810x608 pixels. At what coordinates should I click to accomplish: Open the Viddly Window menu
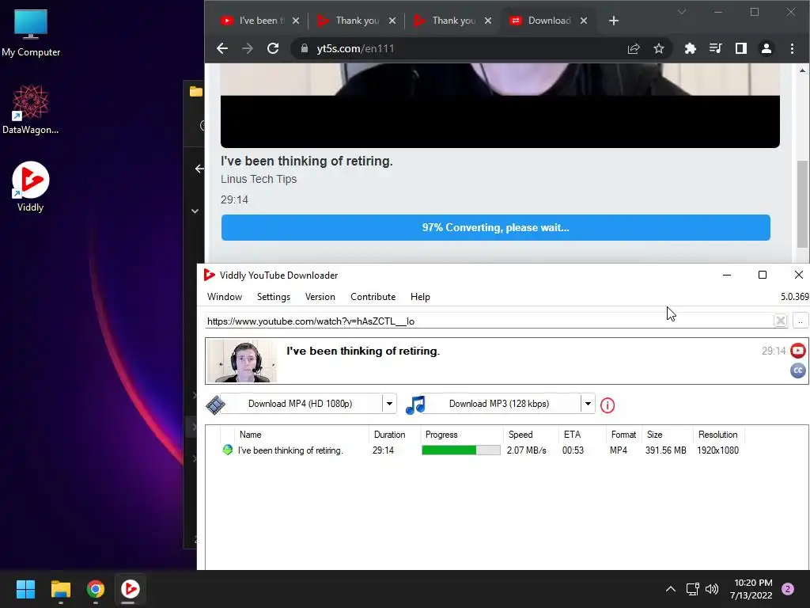(x=224, y=297)
